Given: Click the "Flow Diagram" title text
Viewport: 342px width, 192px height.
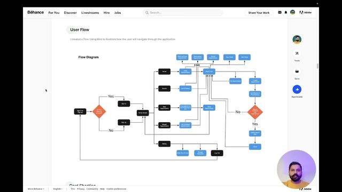Looking at the screenshot, I should [88, 57].
